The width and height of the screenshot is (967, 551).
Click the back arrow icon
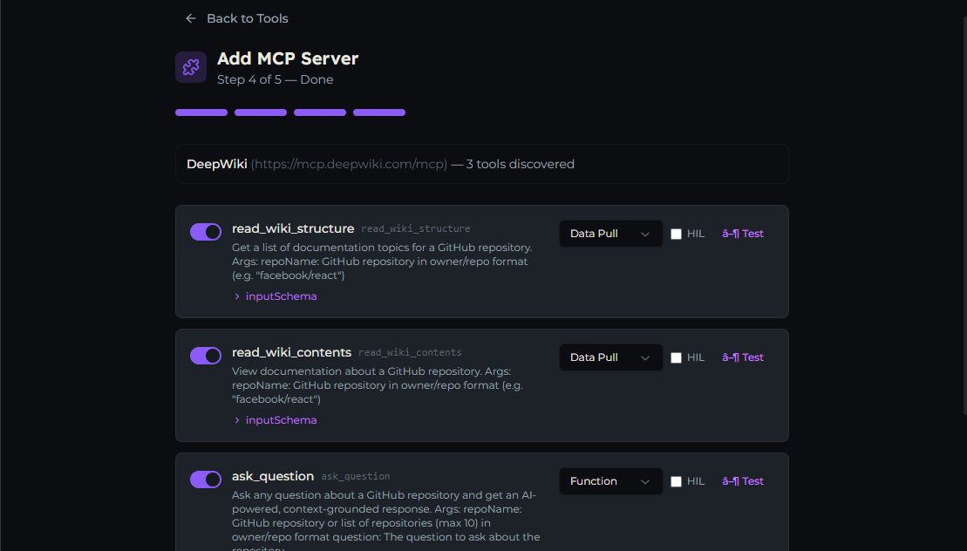coord(191,18)
